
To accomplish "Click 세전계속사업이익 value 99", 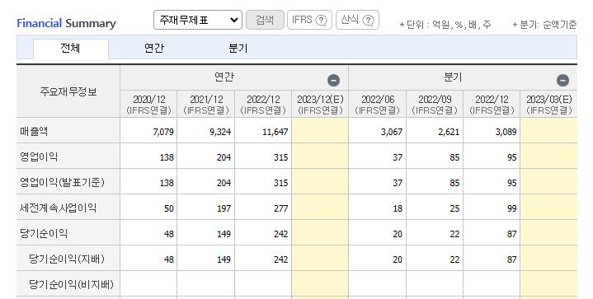I will [x=511, y=208].
